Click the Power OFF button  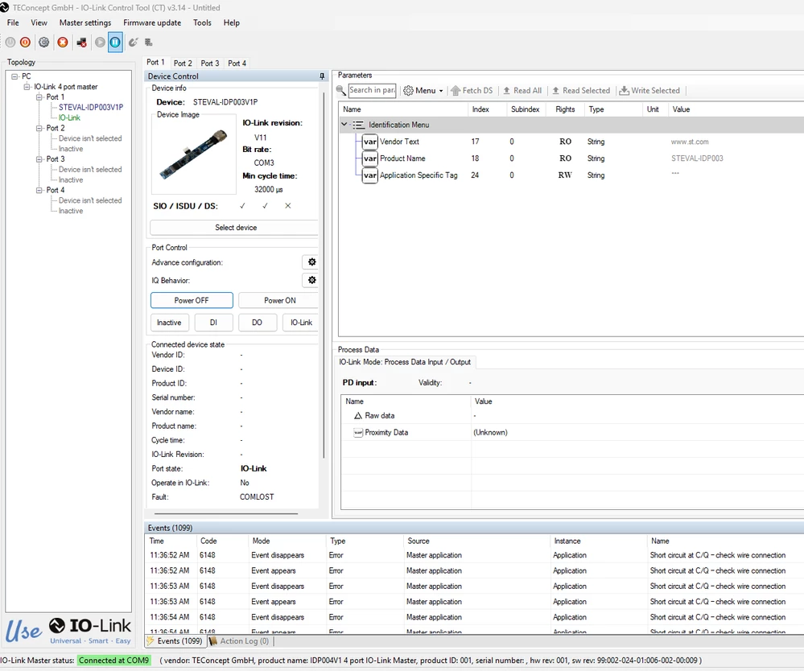tap(192, 300)
